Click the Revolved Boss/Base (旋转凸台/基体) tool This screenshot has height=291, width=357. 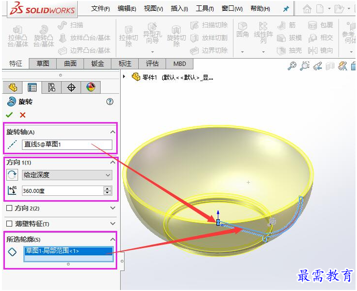coord(43,36)
